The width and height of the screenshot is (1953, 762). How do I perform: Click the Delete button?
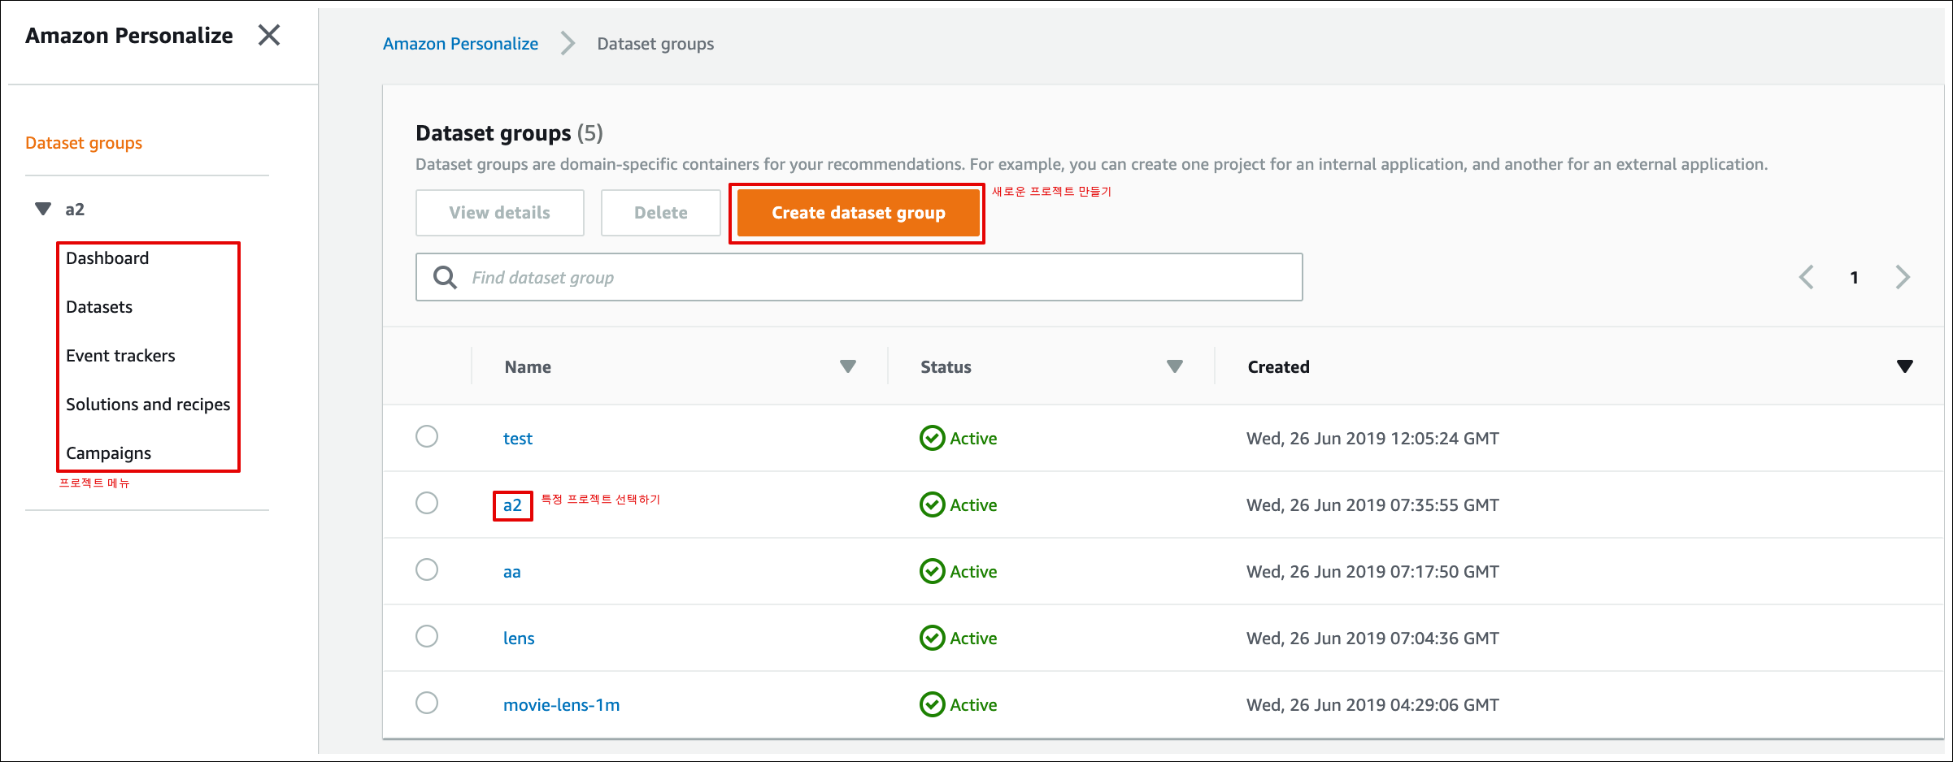(x=661, y=213)
